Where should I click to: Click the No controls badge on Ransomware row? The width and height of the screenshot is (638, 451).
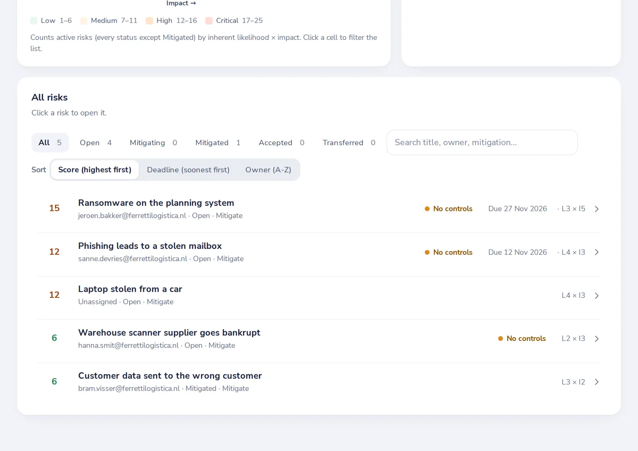449,209
